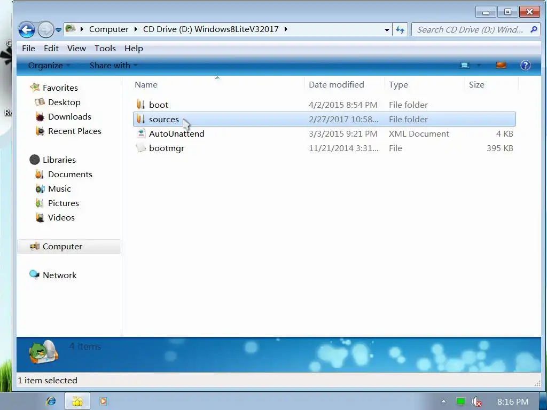Open the File menu
Viewport: 547px width, 410px height.
click(x=28, y=49)
